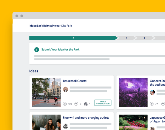165x130 pixels.
Task: Click the second gray window control dot
Action: click(x=22, y=16)
